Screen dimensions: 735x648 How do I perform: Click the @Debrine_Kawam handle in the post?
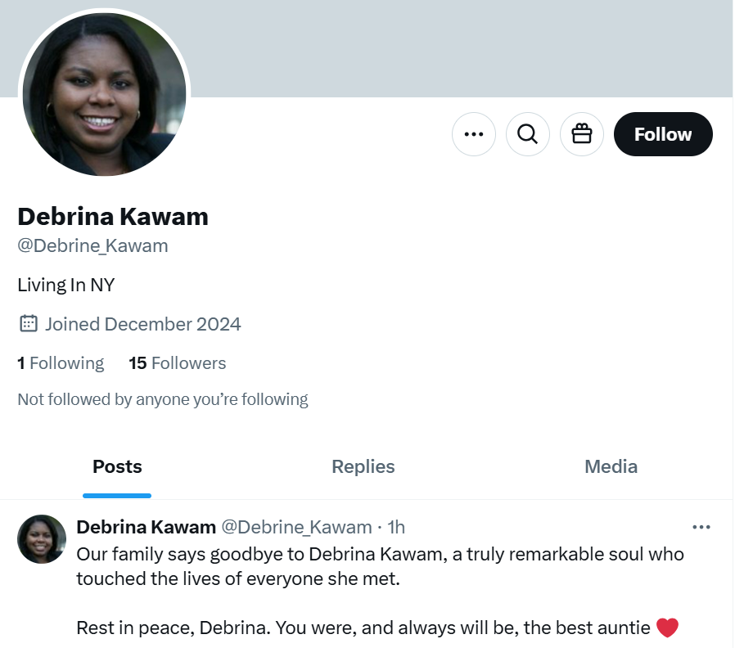tap(297, 527)
